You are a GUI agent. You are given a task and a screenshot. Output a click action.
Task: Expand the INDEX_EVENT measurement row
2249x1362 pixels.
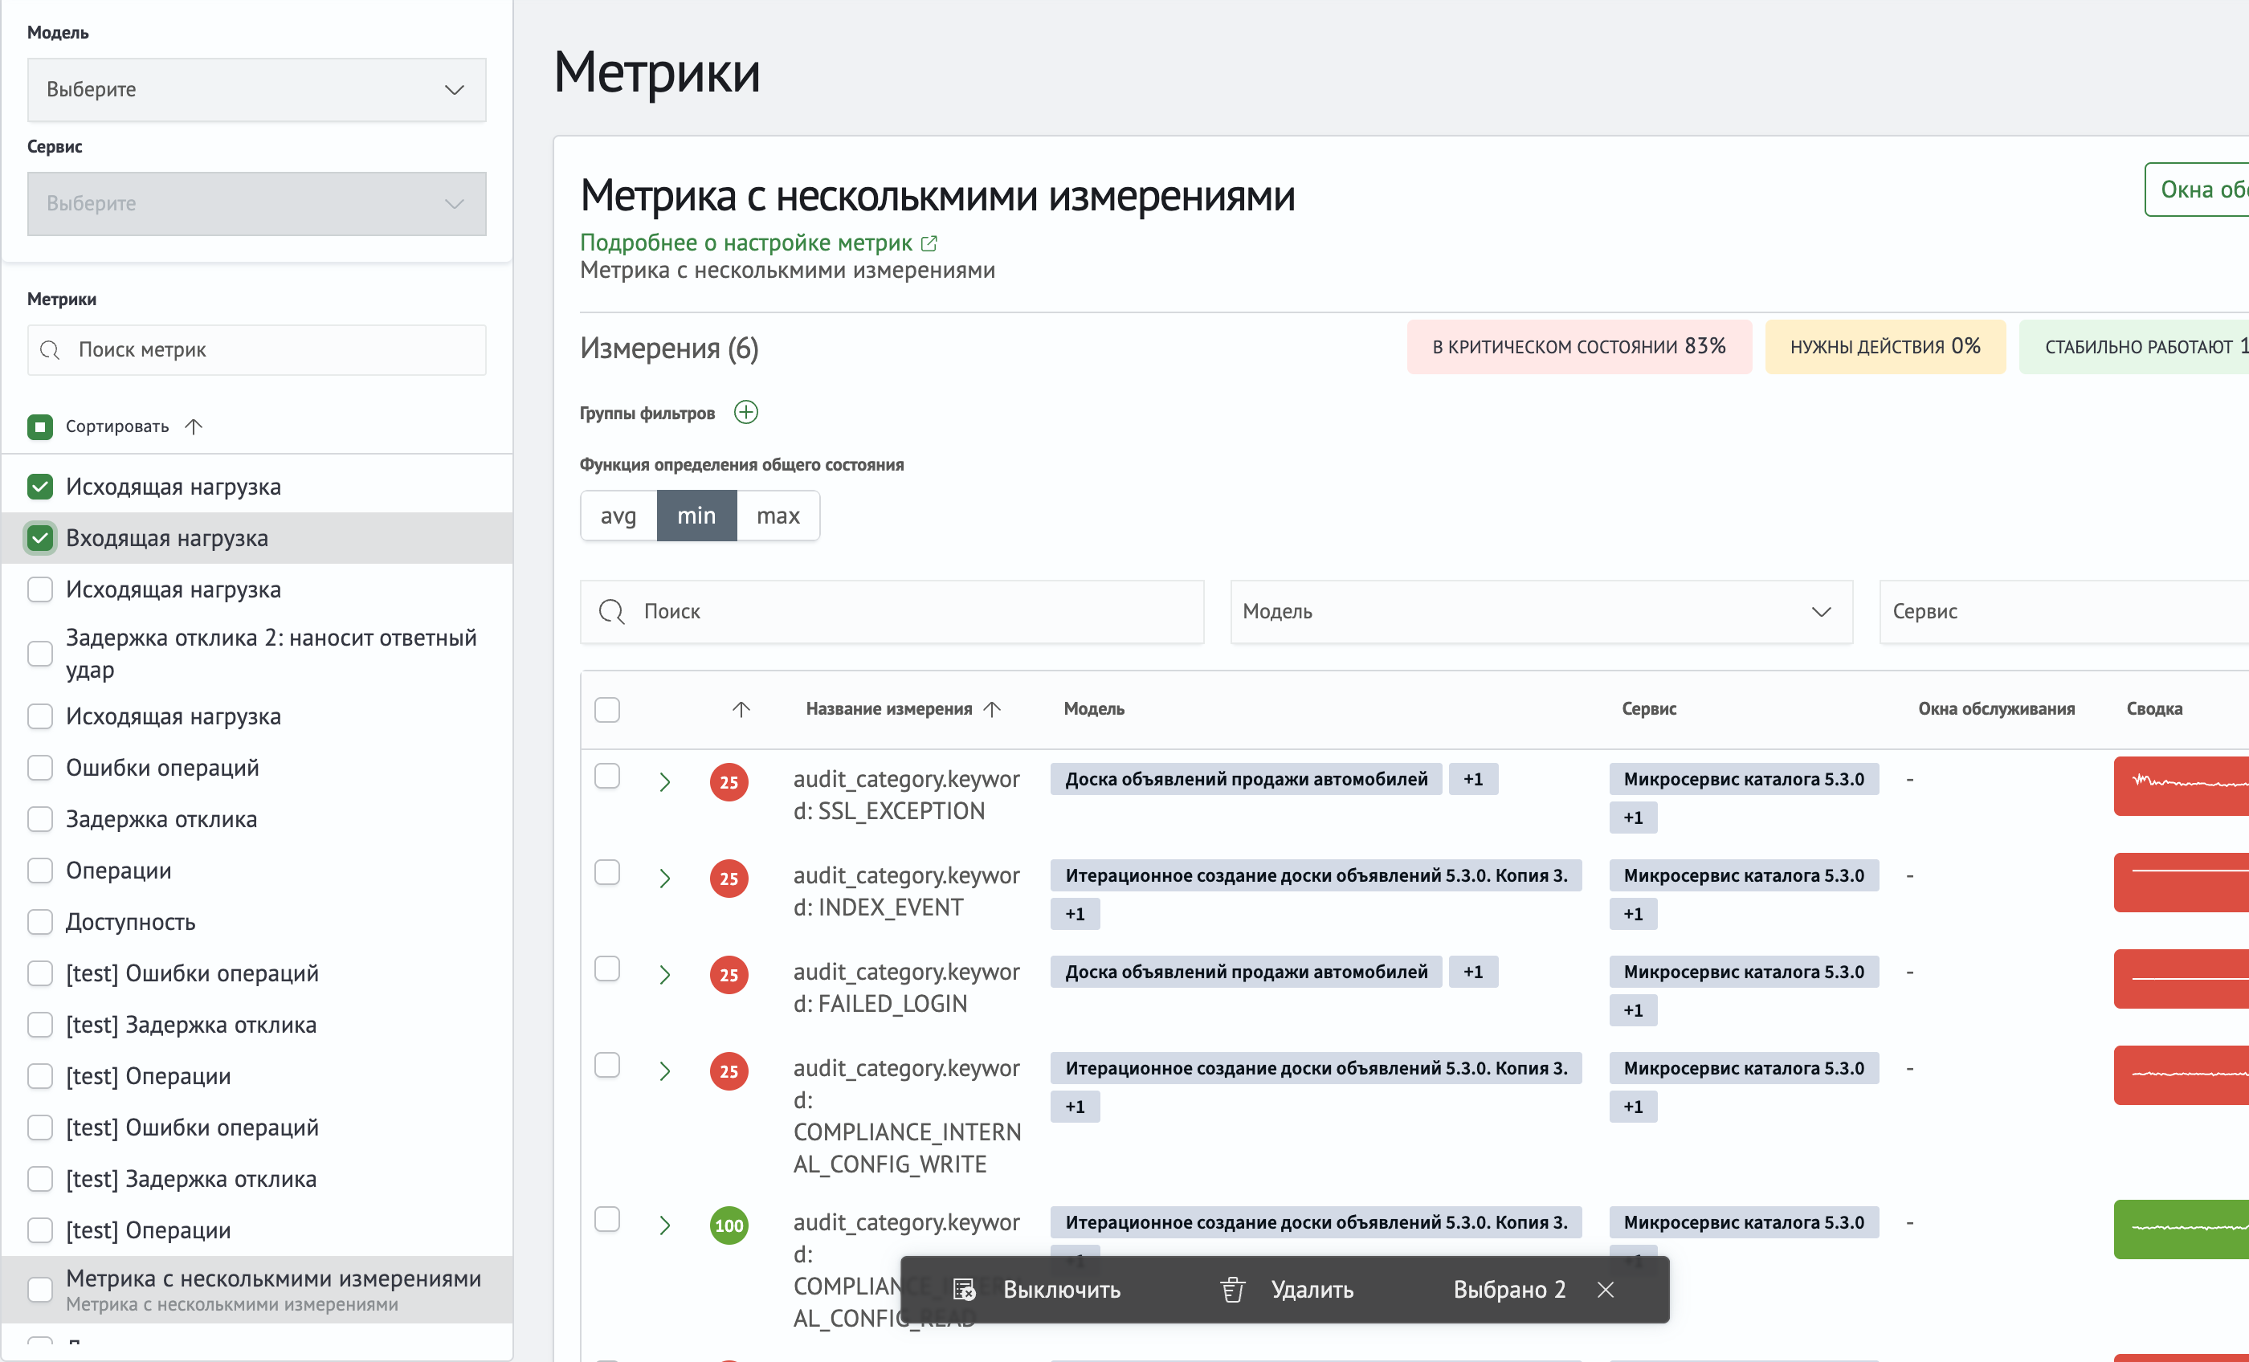(664, 879)
